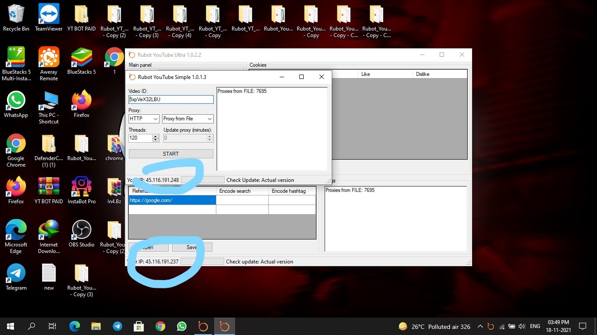The width and height of the screenshot is (597, 335).
Task: Click the Encode search column header
Action: pyautogui.click(x=242, y=191)
